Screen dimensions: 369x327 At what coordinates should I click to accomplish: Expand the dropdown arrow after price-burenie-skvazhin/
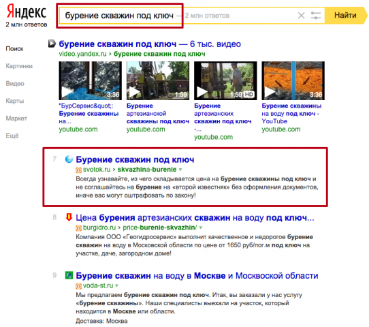click(x=201, y=228)
